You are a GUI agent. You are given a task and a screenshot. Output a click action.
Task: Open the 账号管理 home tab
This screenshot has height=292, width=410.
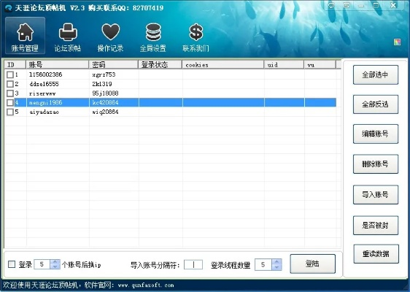coord(25,36)
